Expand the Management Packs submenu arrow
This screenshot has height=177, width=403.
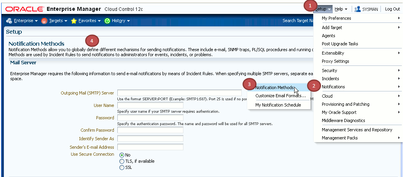point(399,138)
